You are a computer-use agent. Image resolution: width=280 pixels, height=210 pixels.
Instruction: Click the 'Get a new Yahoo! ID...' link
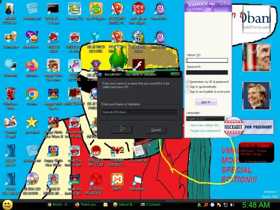(205, 125)
